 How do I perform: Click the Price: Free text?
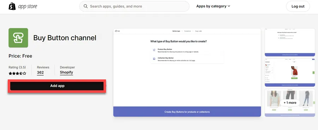click(x=20, y=56)
